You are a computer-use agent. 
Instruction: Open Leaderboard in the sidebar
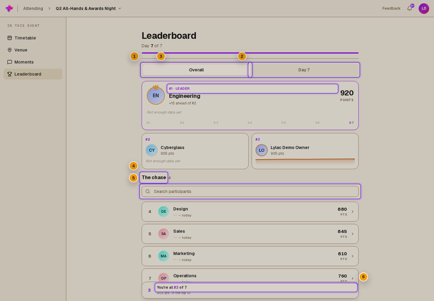[33, 74]
